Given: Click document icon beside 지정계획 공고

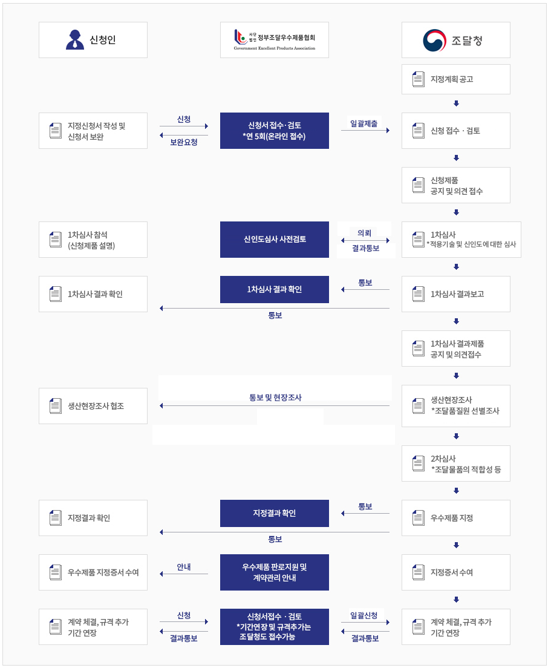Looking at the screenshot, I should pos(418,79).
